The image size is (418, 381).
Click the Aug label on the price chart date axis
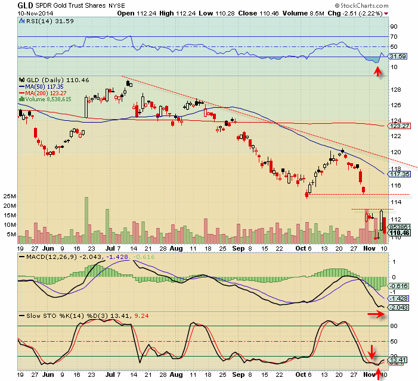coord(177,248)
